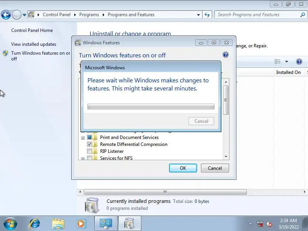
Task: Click OK in Windows Features dialog
Action: pyautogui.click(x=183, y=168)
